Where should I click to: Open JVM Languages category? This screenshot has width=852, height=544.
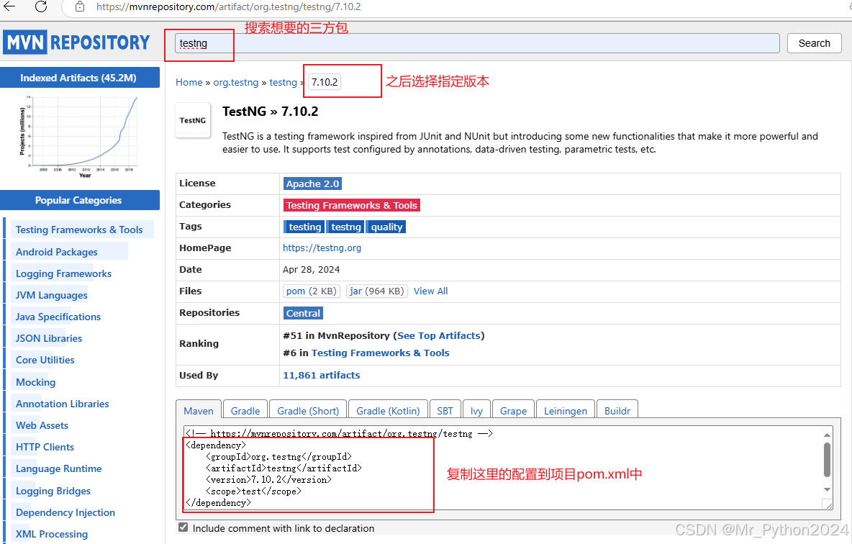click(x=52, y=296)
